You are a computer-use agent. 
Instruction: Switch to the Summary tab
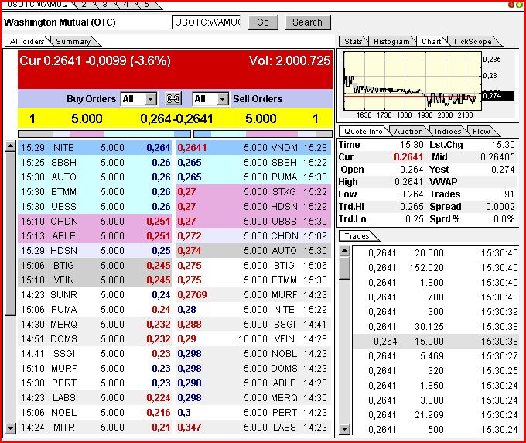73,41
